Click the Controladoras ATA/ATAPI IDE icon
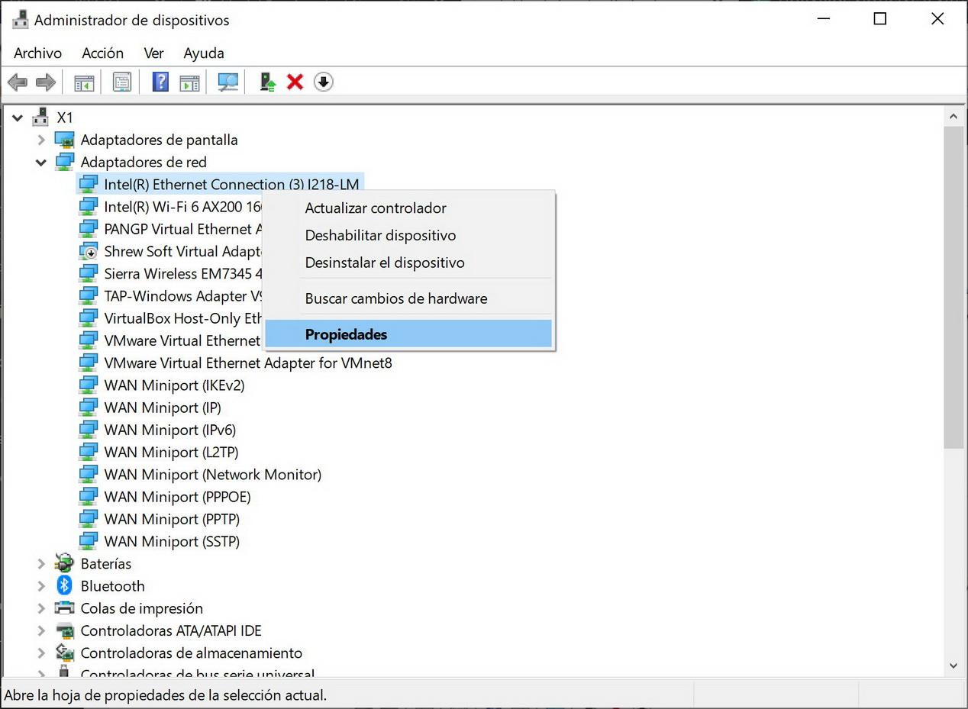This screenshot has height=709, width=968. coord(64,630)
